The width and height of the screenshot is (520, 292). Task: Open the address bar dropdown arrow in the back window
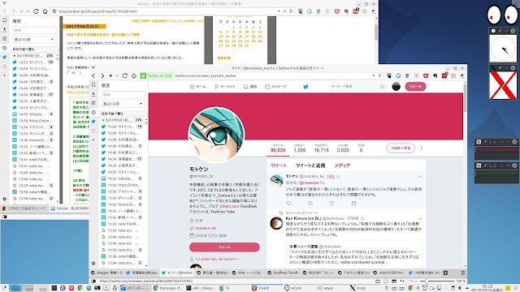click(279, 11)
